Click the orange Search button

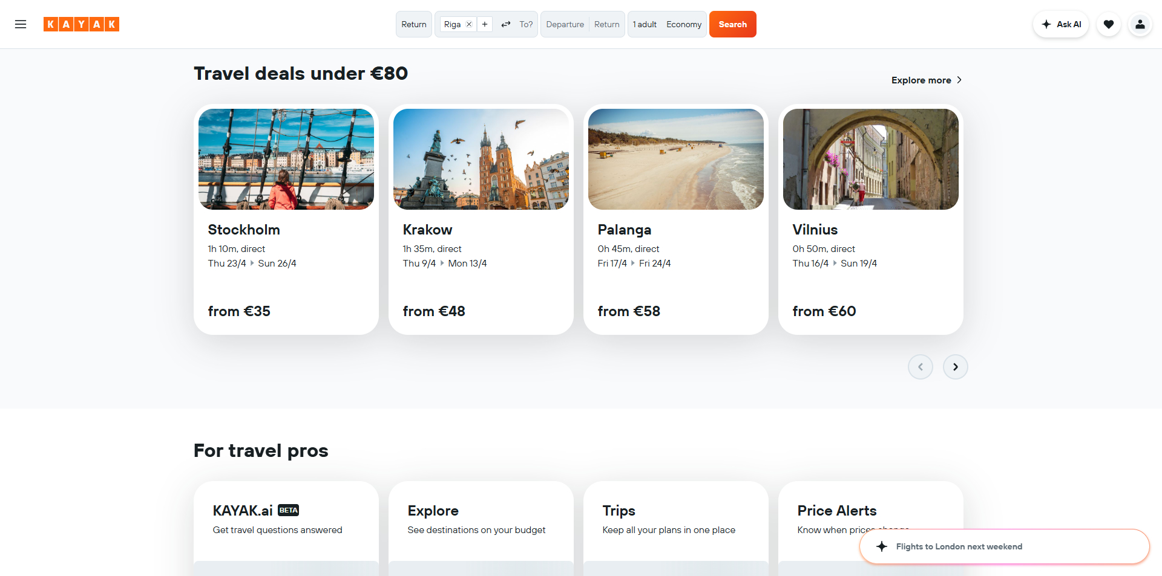tap(732, 24)
